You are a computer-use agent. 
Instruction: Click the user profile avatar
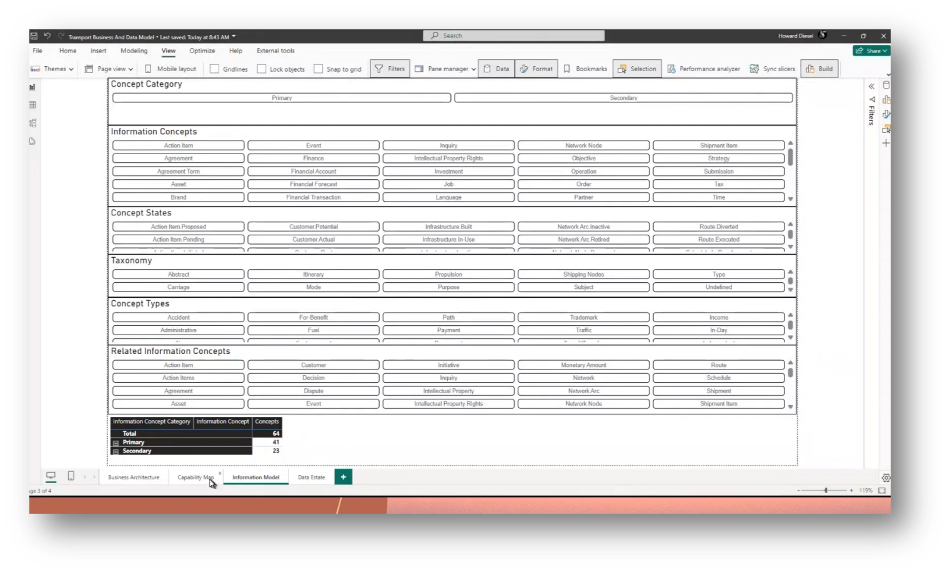[x=823, y=36]
